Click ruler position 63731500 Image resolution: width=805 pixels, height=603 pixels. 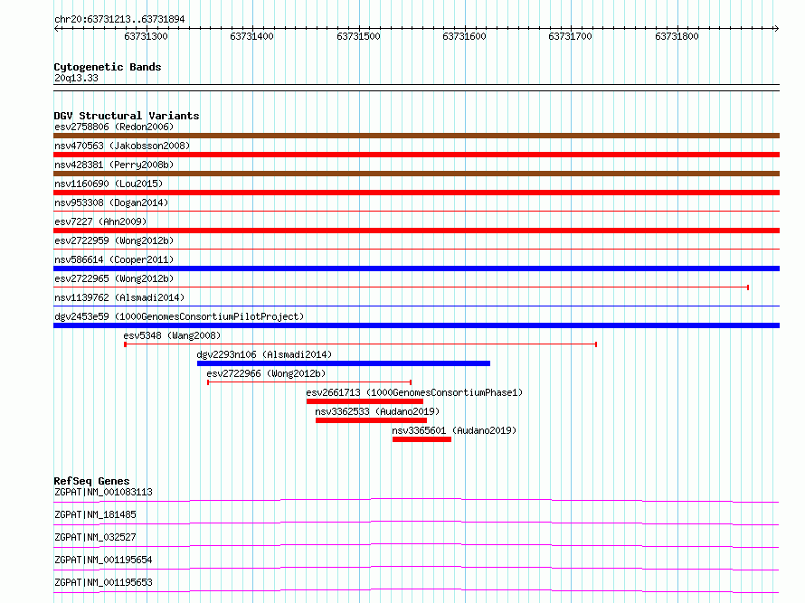pos(358,36)
